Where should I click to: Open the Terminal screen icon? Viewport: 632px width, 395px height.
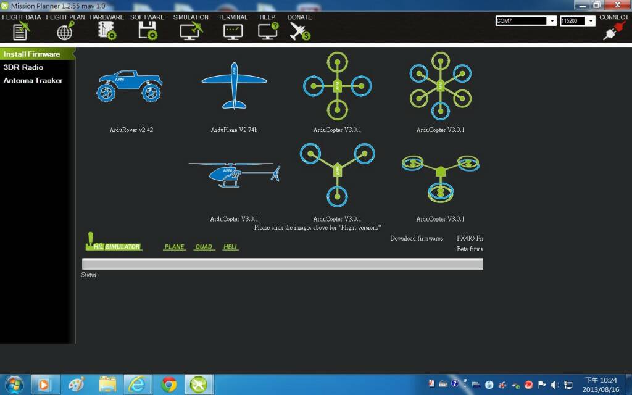pos(233,32)
